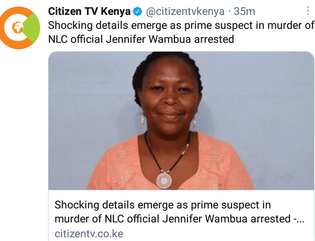The width and height of the screenshot is (315, 241).
Task: Click the blue verified checkmark badge
Action: tap(137, 12)
